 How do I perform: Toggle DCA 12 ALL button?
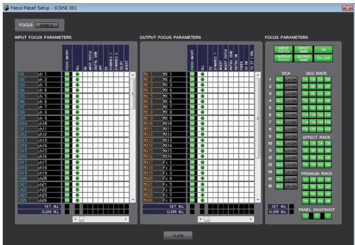(280, 157)
